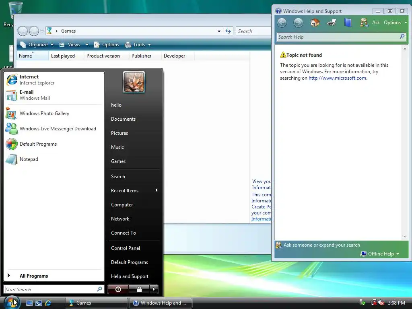Switch to Games taskbar button

(96, 303)
